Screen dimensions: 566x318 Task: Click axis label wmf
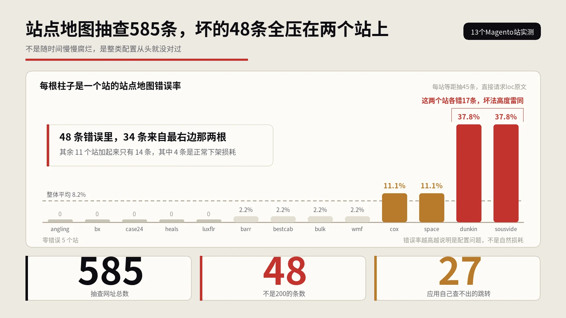(x=357, y=229)
